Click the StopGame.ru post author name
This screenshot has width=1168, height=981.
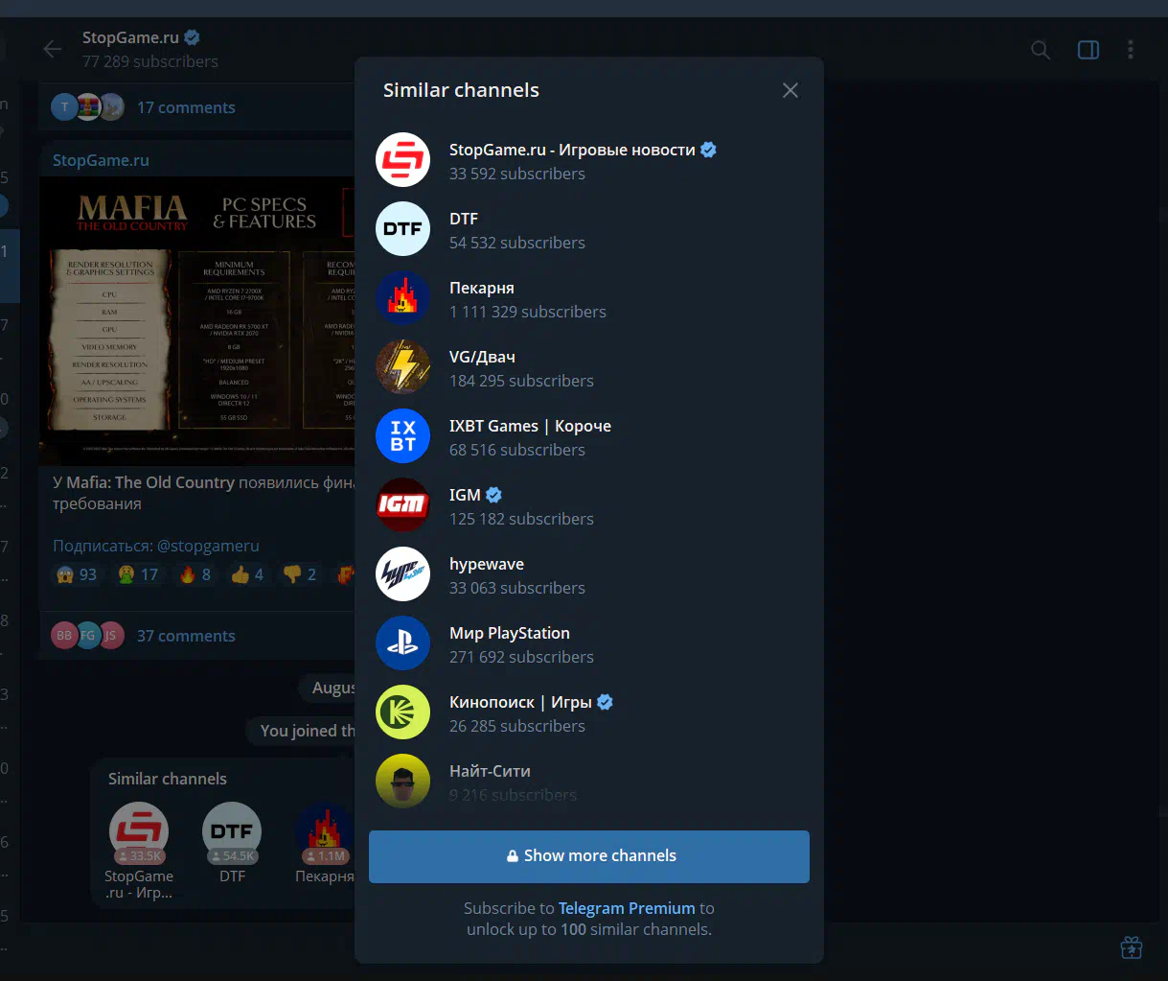[101, 160]
